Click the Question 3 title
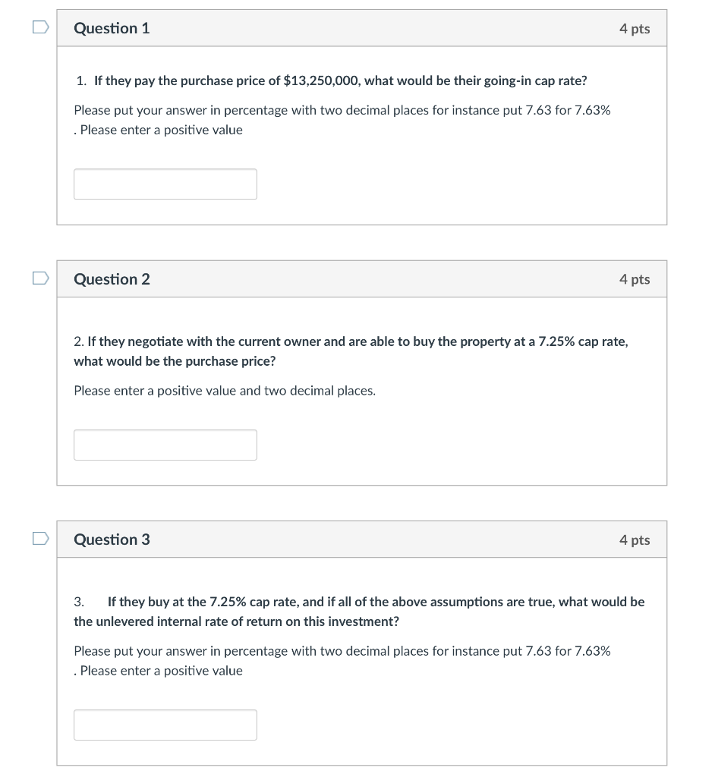The height and width of the screenshot is (777, 715). pos(112,539)
